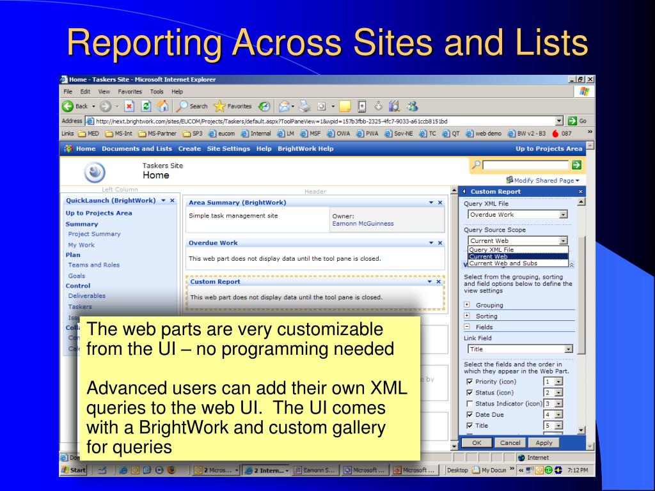Expand the Grouping section
Viewport: 655px width, 491px height.
pos(467,305)
